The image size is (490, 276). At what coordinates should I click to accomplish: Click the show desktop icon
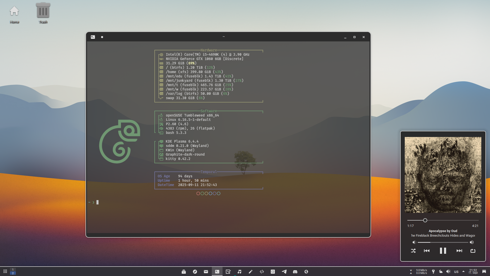(x=484, y=272)
